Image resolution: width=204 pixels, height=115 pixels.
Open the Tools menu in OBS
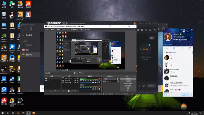coord(82,29)
